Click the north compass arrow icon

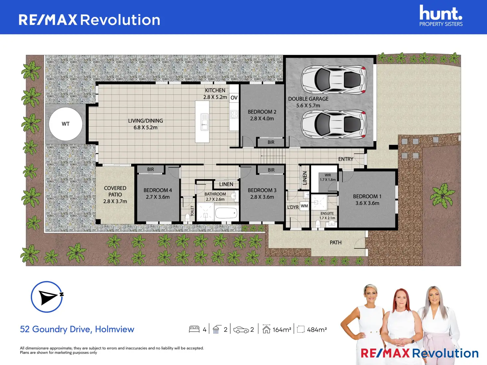[x=47, y=297]
